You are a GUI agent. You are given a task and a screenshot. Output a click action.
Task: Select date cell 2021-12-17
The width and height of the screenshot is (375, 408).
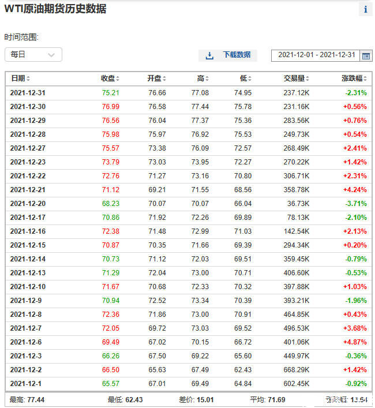click(28, 217)
